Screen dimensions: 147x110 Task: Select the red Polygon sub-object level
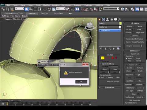(112, 58)
